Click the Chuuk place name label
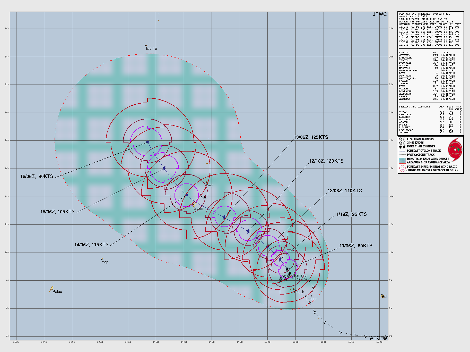 tap(299, 292)
